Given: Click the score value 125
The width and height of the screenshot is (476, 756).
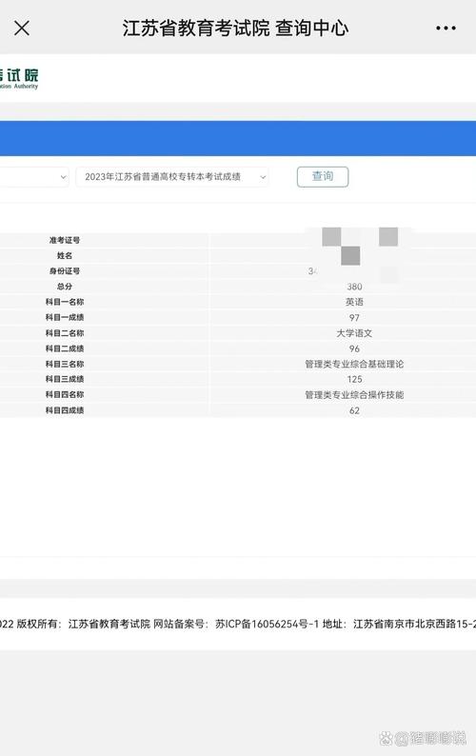Looking at the screenshot, I should click(x=354, y=380).
